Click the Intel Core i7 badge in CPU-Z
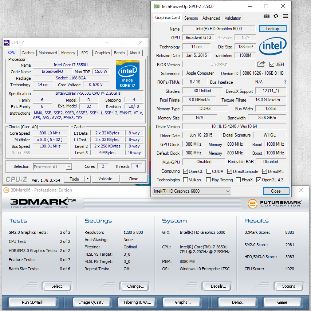311x311 pixels. [x=127, y=75]
